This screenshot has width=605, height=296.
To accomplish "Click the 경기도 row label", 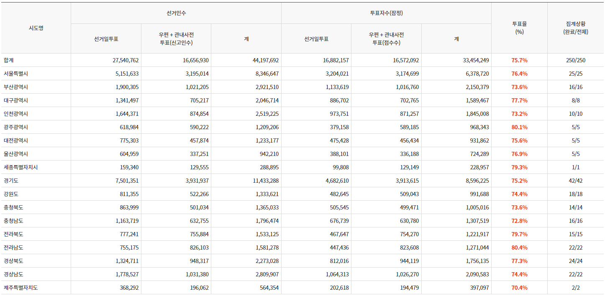I will tap(11, 181).
